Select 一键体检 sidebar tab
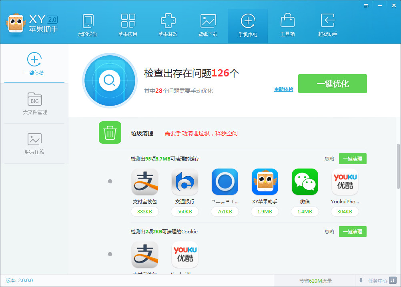This screenshot has height=287, width=401. 34,64
